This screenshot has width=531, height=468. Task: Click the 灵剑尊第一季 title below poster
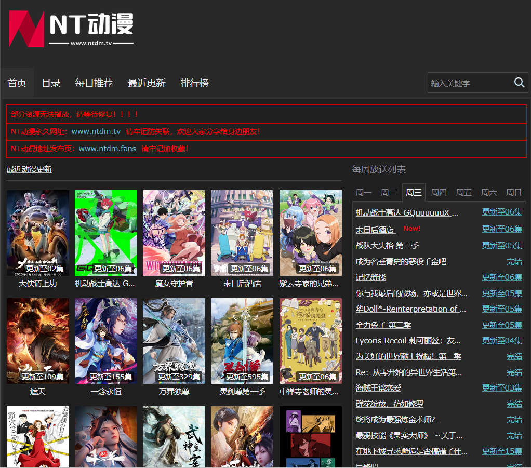(242, 392)
